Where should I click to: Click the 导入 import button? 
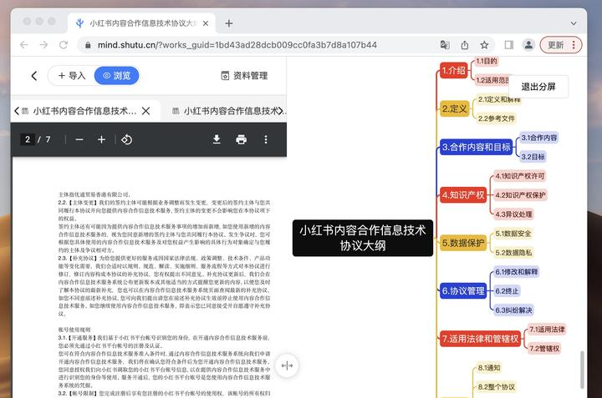pyautogui.click(x=72, y=75)
